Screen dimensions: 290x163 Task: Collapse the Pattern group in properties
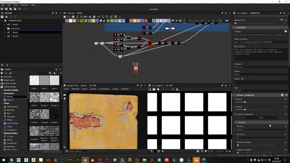click(x=237, y=122)
